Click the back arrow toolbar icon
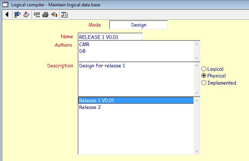Viewport: 249px width, 161px height. click(x=7, y=15)
